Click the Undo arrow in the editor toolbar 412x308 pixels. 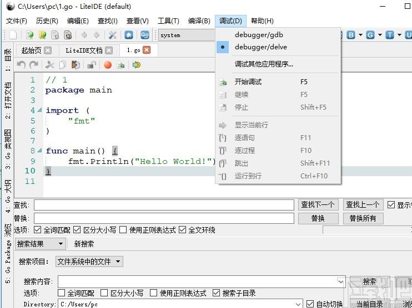pyautogui.click(x=21, y=65)
